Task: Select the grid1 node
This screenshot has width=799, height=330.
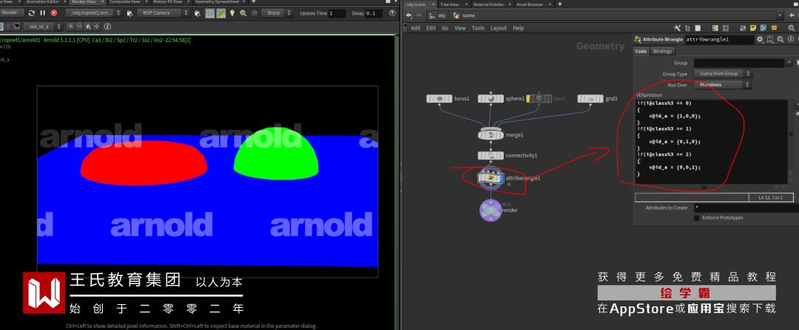Action: (590, 99)
